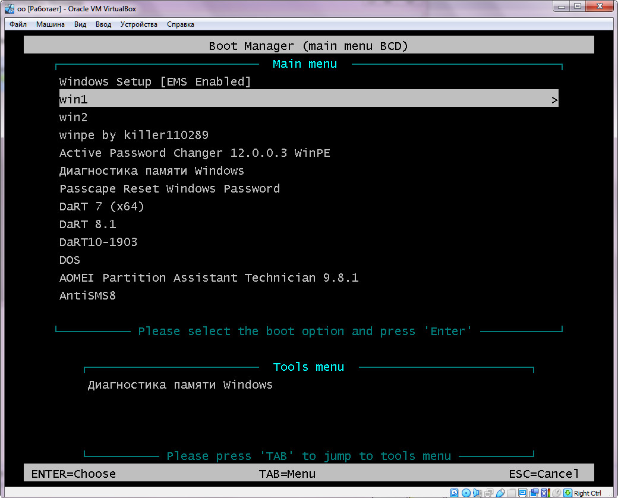Open the Вид menu
This screenshot has width=618, height=498.
coord(80,24)
